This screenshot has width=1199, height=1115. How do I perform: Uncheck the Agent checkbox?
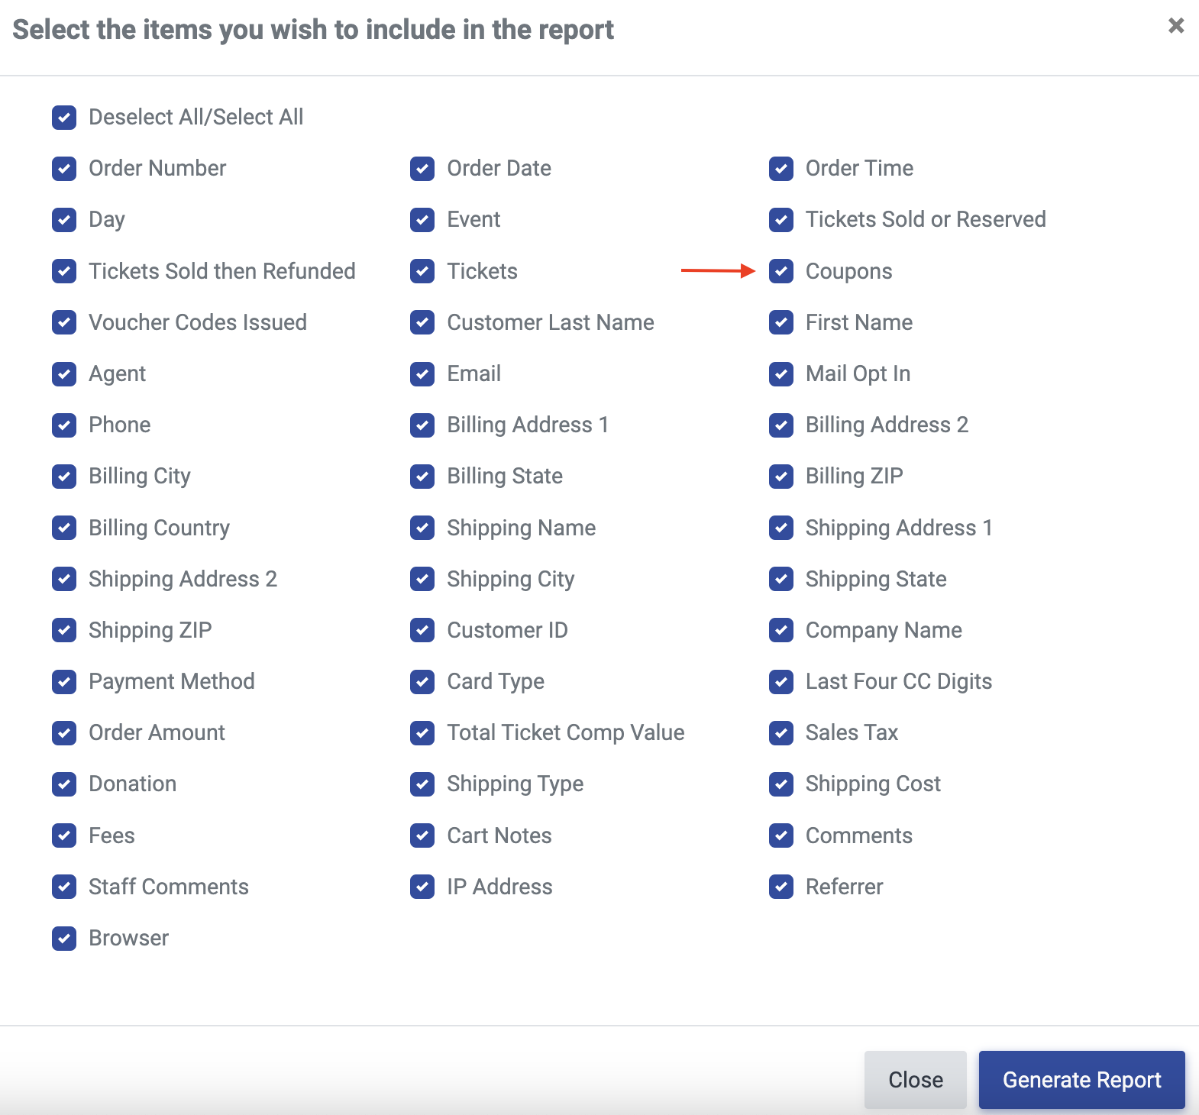tap(64, 374)
